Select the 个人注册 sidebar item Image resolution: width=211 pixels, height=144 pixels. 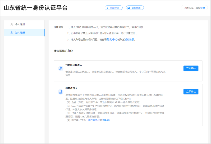click(24, 24)
